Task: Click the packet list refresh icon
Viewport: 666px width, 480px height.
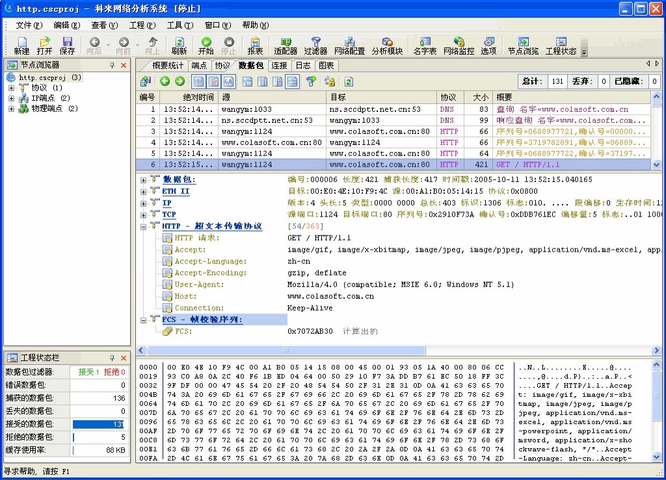Action: 349,81
